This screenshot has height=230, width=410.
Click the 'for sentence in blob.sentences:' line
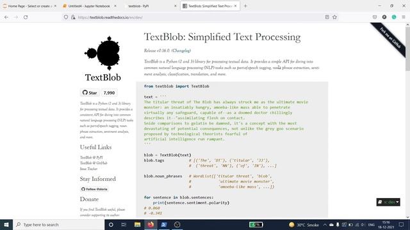[179, 197]
